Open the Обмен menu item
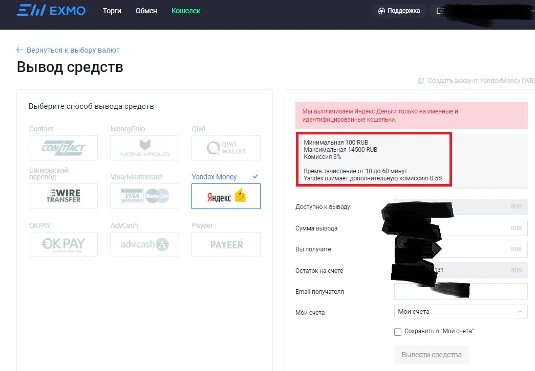This screenshot has height=371, width=535. click(x=146, y=11)
